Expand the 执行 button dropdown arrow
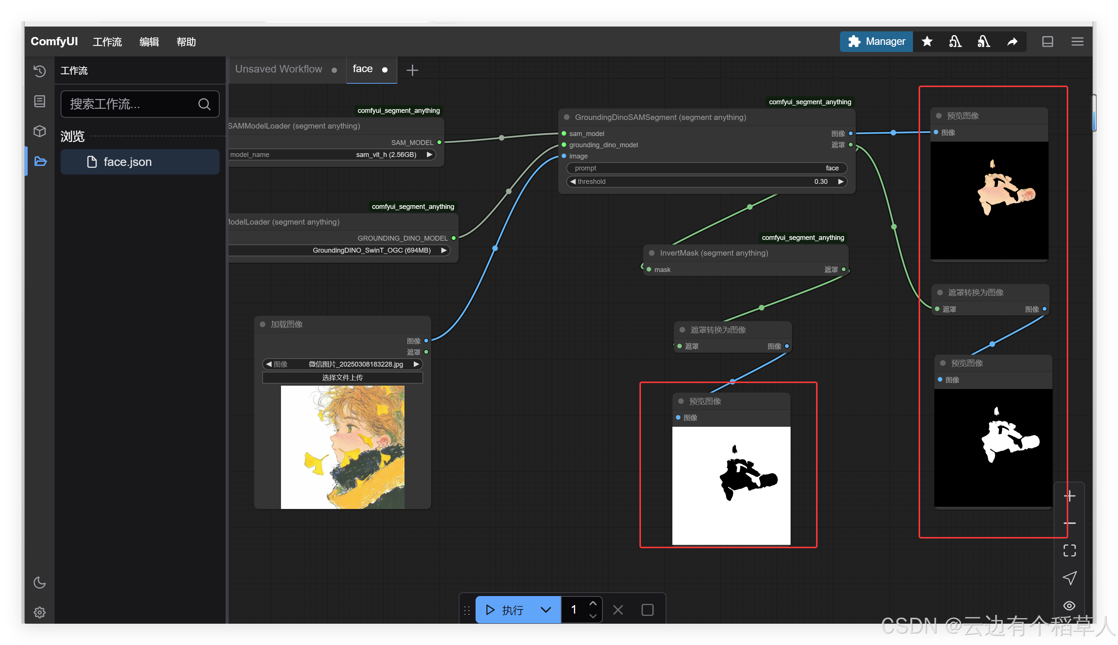1118x645 pixels. point(546,610)
